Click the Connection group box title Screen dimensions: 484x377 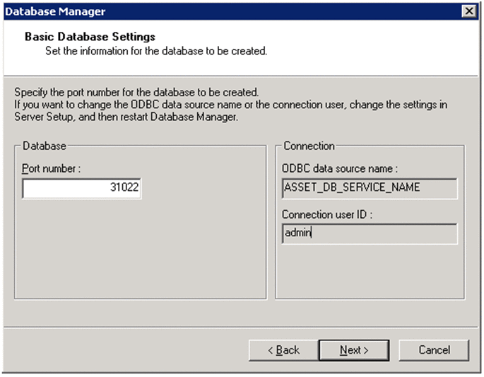(309, 146)
